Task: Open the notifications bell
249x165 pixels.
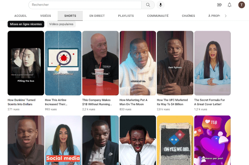Action: (x=229, y=5)
